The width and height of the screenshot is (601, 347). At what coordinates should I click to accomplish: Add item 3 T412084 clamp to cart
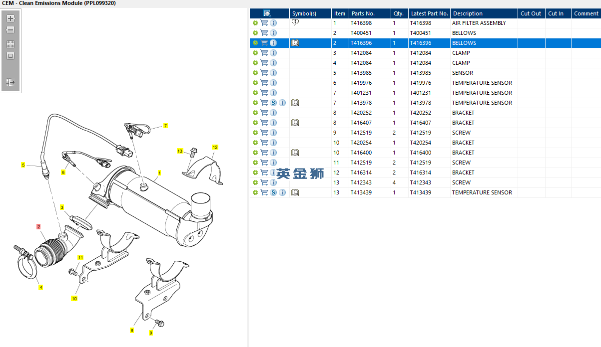264,53
